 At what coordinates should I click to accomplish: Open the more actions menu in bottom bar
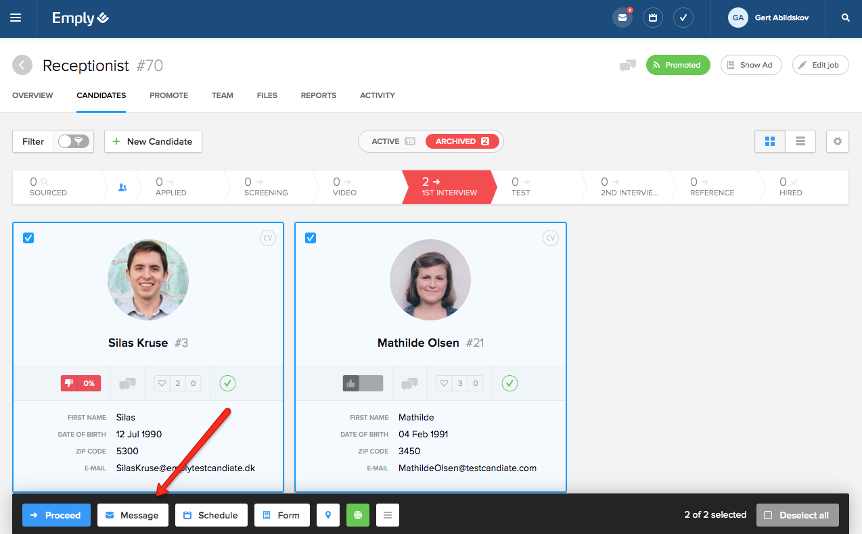[388, 515]
